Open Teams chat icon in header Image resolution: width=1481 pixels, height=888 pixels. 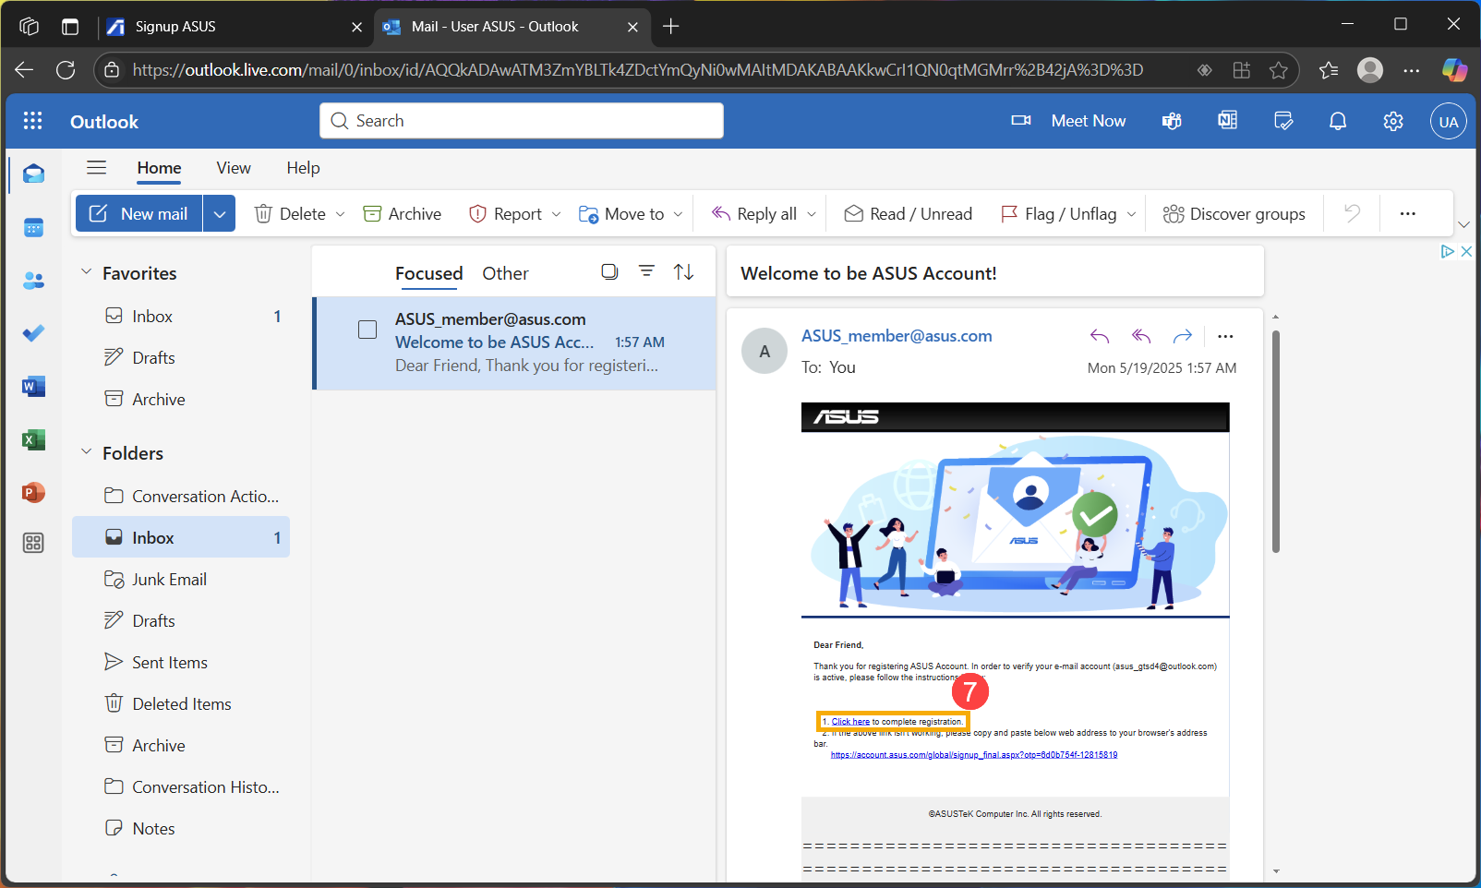point(1172,121)
